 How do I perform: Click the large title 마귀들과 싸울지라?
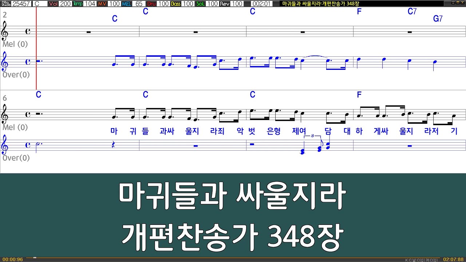point(232,196)
